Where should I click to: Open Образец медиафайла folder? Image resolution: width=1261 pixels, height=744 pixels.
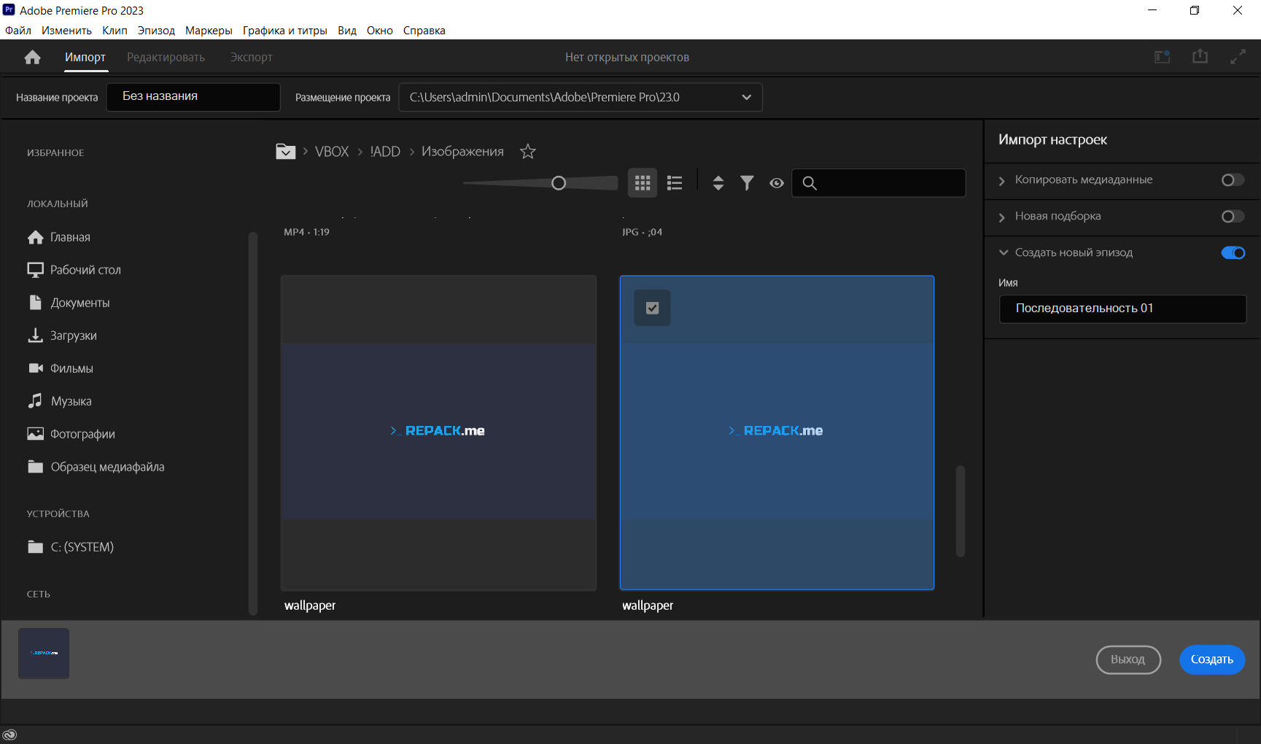click(x=96, y=467)
